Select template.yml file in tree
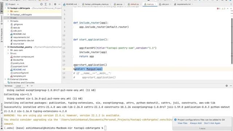 click(x=19, y=76)
